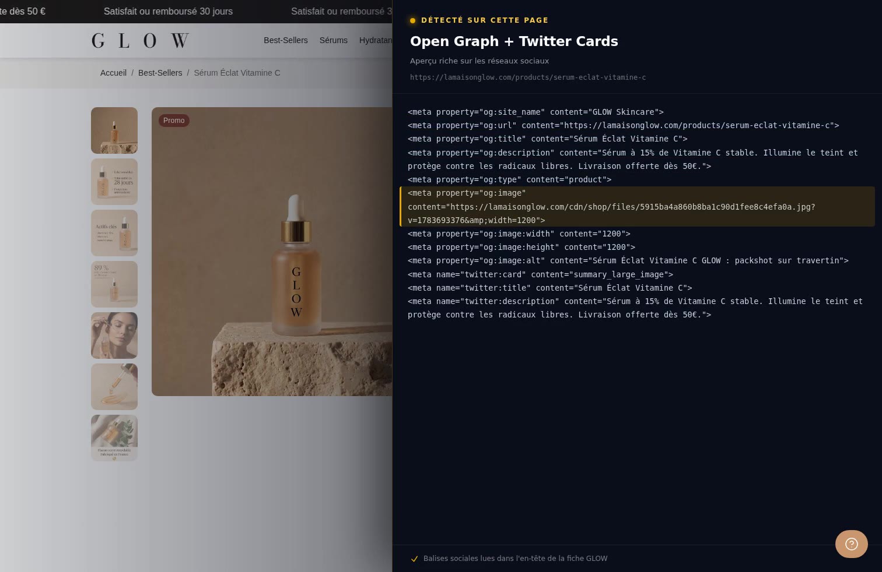Screen dimensions: 882x572
Task: Open the Best-Sellers nav menu item
Action: [x=285, y=40]
